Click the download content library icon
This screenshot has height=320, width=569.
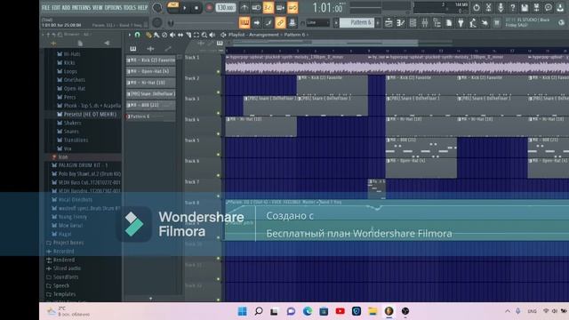coord(560,8)
